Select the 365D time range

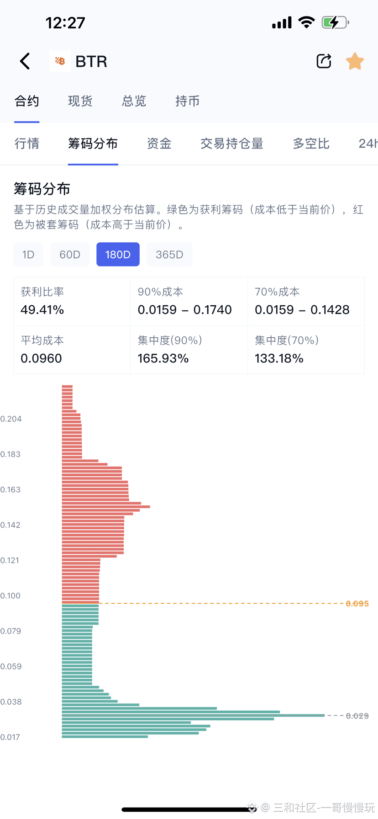[x=169, y=255]
